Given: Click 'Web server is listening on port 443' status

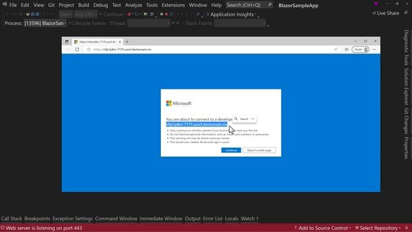Looking at the screenshot, I should pyautogui.click(x=41, y=228).
